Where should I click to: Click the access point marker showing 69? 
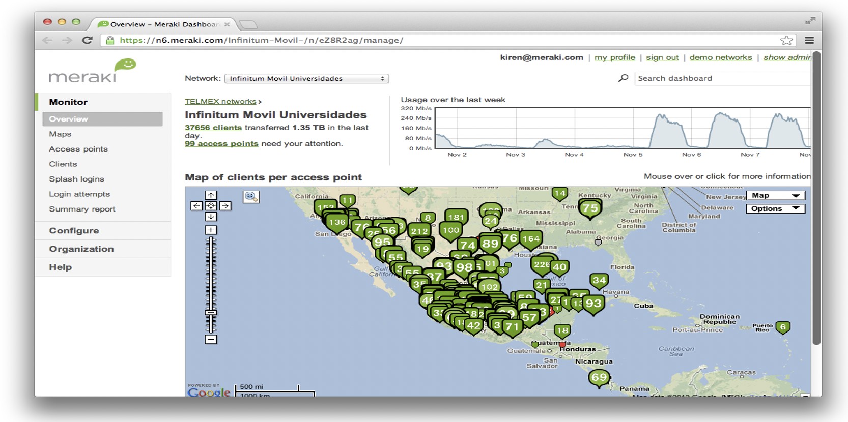coord(599,378)
